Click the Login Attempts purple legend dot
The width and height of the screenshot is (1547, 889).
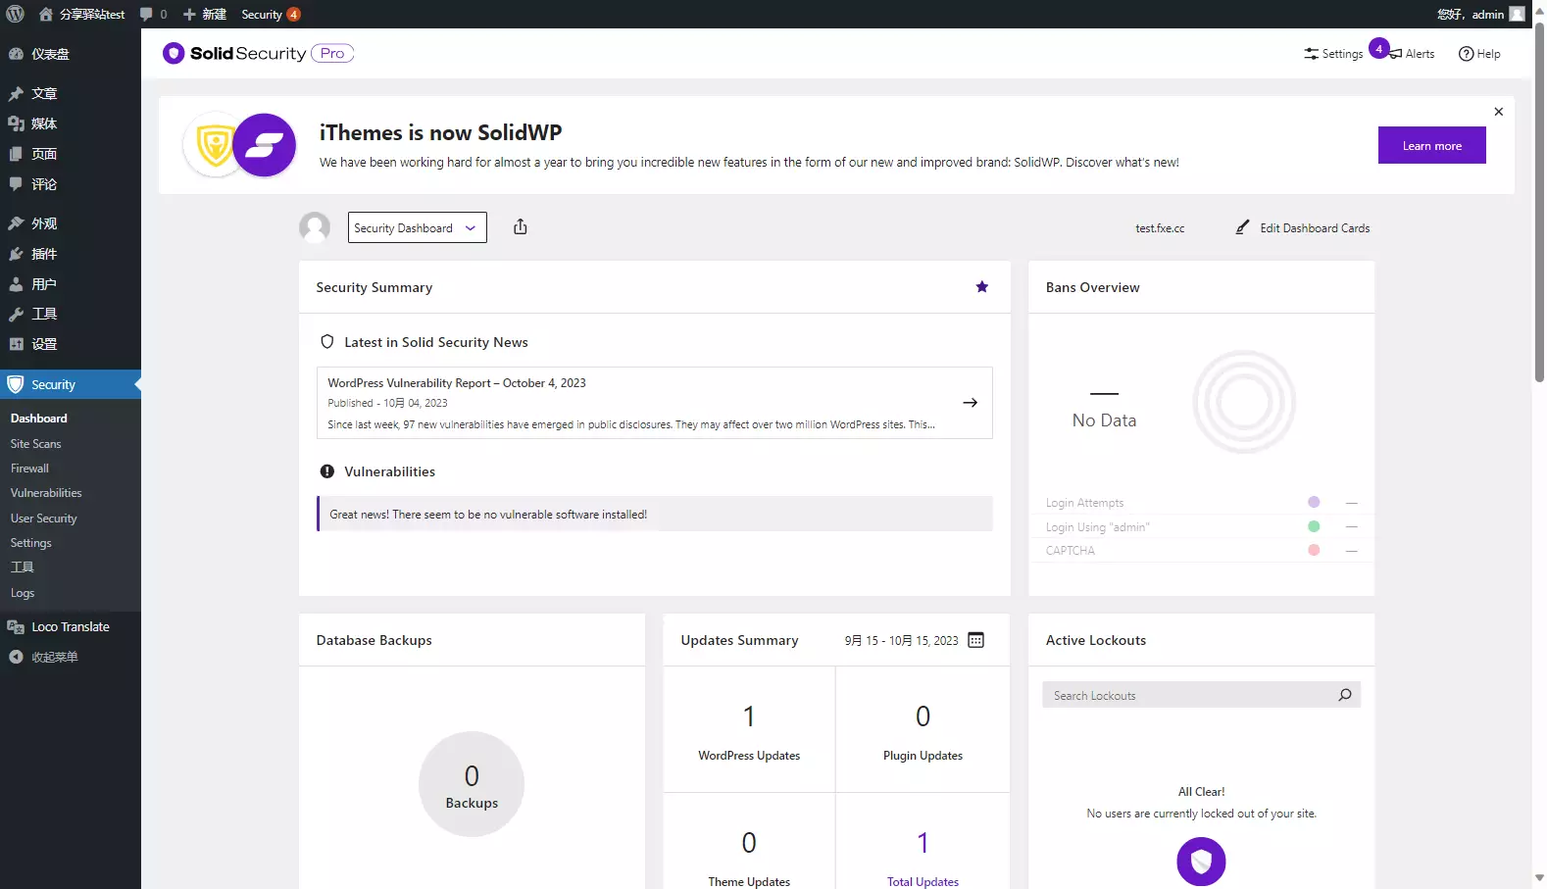point(1314,502)
